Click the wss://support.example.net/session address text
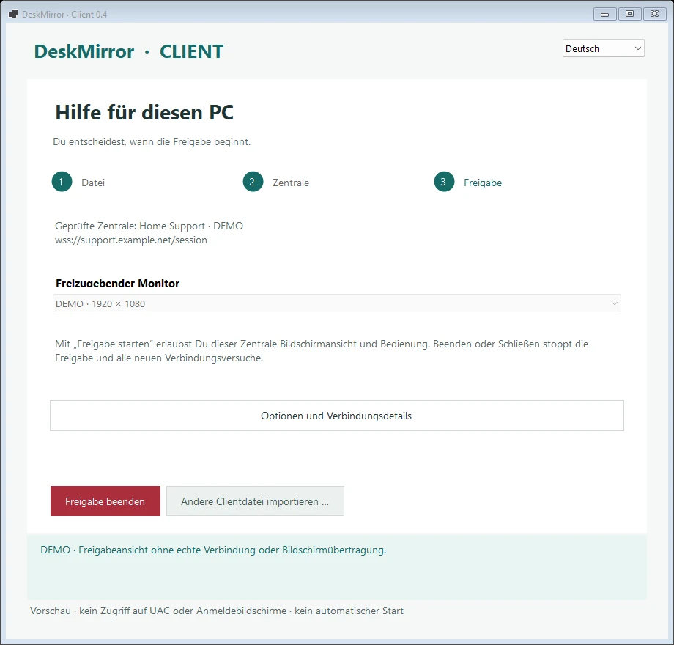674x645 pixels. pos(131,240)
